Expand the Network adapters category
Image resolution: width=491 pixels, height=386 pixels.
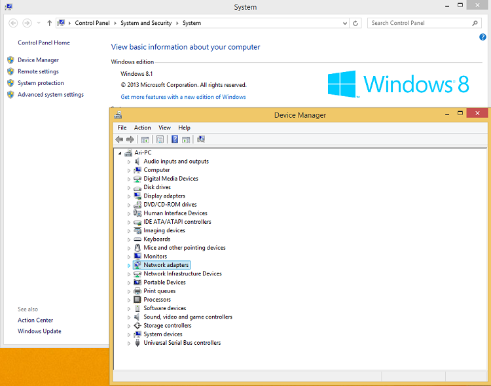point(129,266)
